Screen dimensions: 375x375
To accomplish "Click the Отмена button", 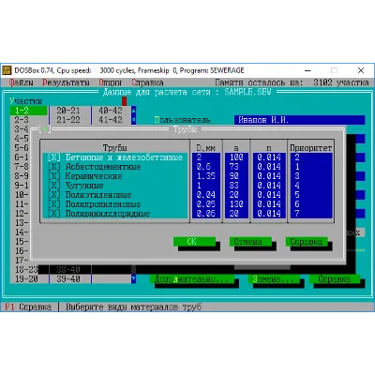I will 250,242.
